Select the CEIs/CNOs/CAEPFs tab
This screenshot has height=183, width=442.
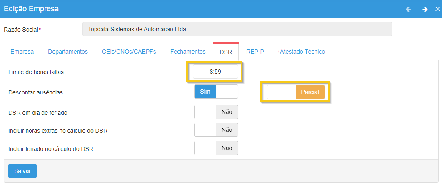(129, 52)
